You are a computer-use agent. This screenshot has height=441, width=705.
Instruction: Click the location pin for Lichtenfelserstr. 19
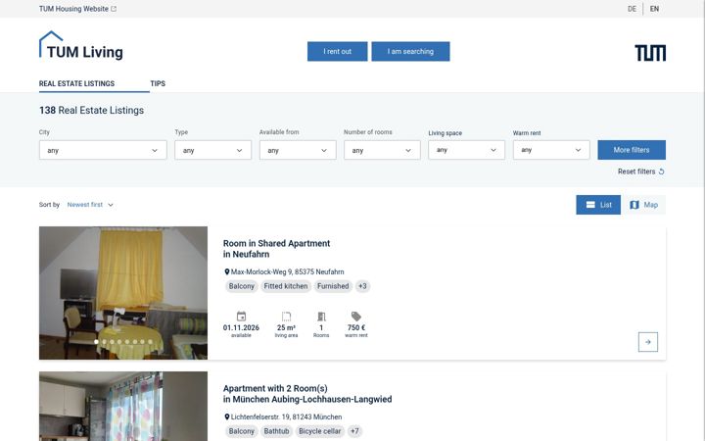pos(226,416)
